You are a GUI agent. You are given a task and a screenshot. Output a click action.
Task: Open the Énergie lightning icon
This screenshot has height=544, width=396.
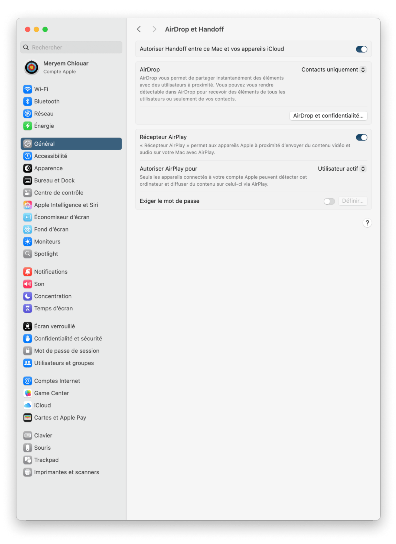[x=27, y=126]
